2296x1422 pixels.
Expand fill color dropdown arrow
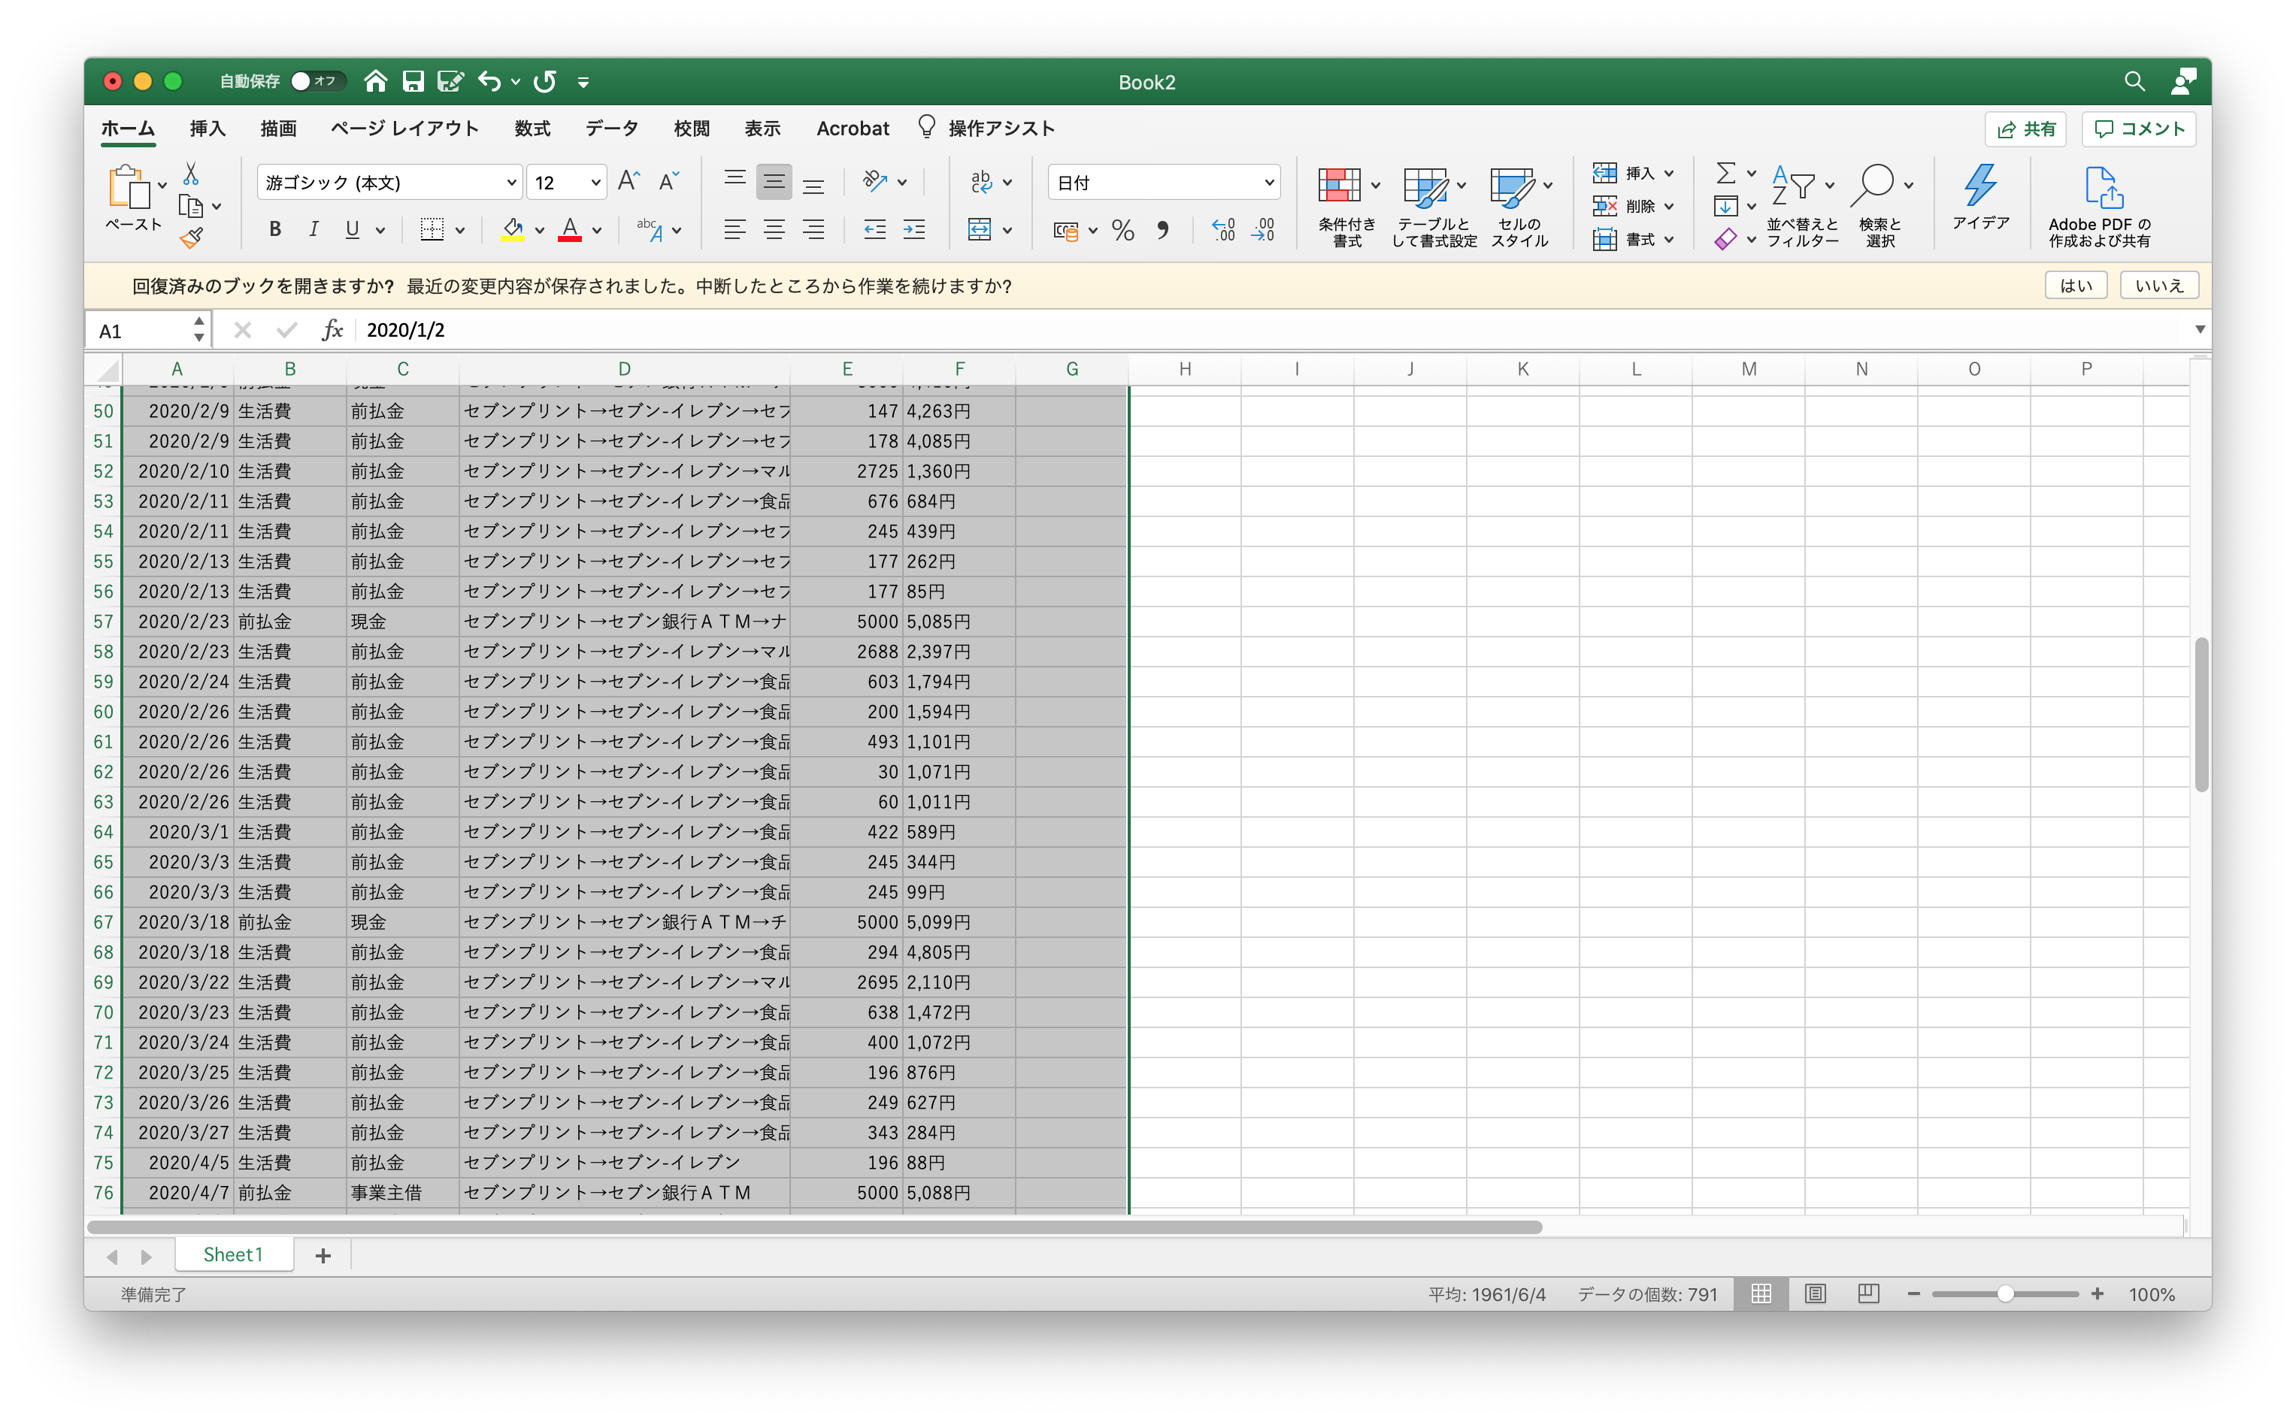point(540,231)
